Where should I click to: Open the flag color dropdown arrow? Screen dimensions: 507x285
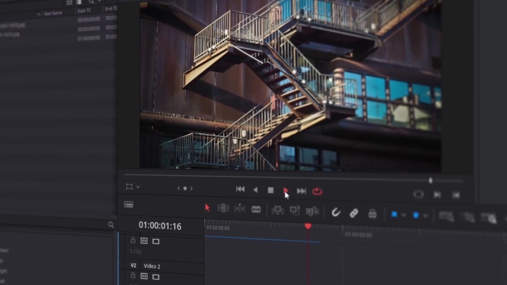pyautogui.click(x=404, y=215)
